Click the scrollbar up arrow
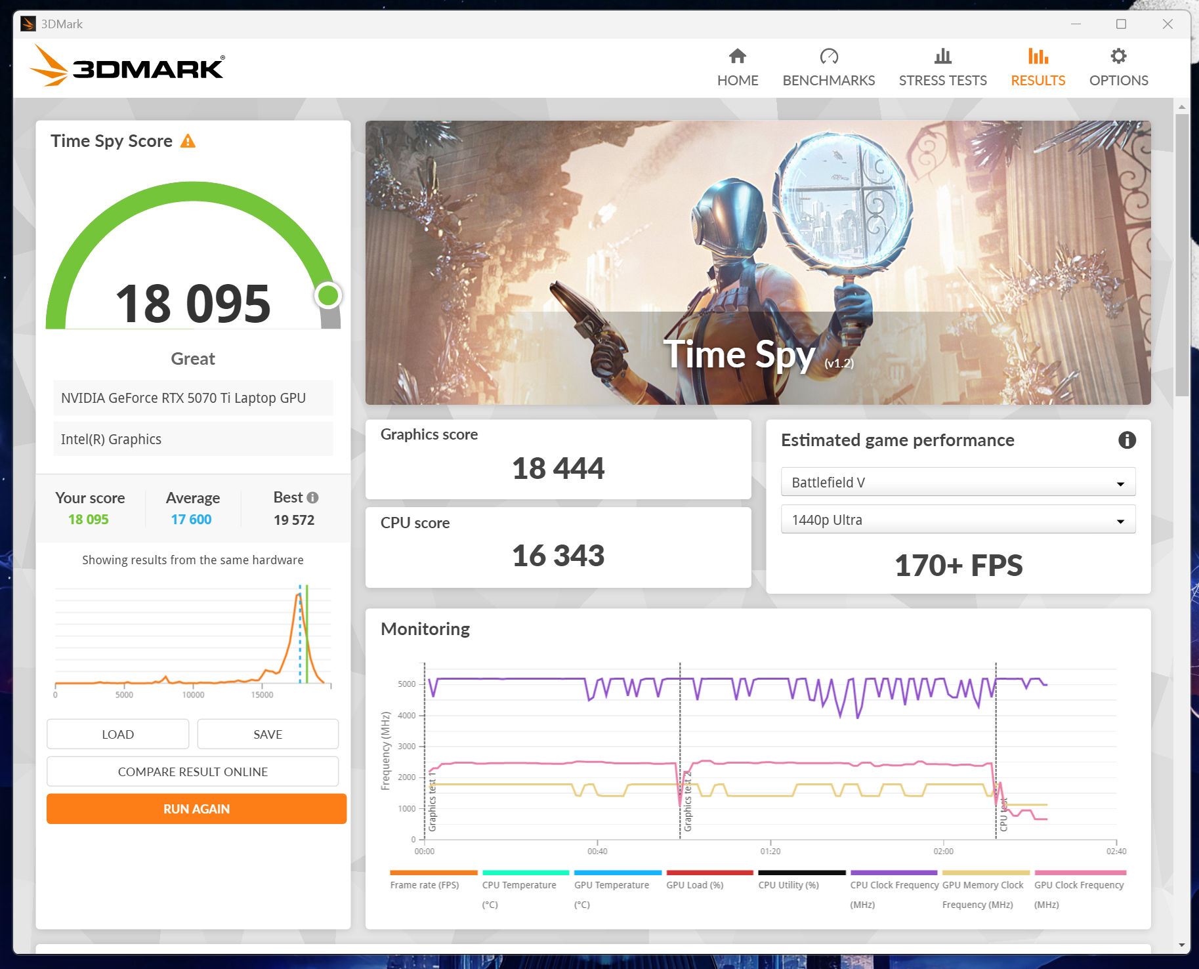 pyautogui.click(x=1182, y=106)
